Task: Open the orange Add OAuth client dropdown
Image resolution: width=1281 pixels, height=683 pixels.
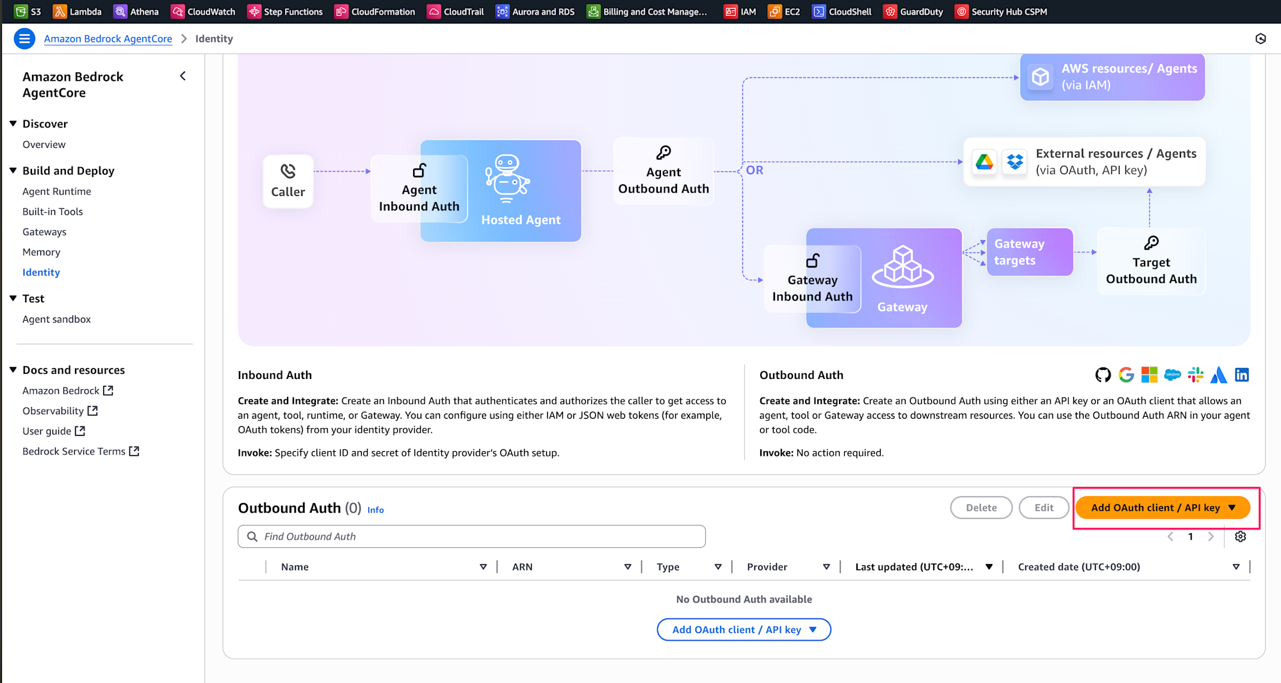Action: click(1163, 508)
